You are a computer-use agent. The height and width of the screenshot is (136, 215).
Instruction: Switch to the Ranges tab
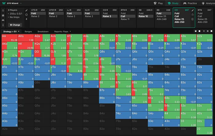[x=29, y=31]
